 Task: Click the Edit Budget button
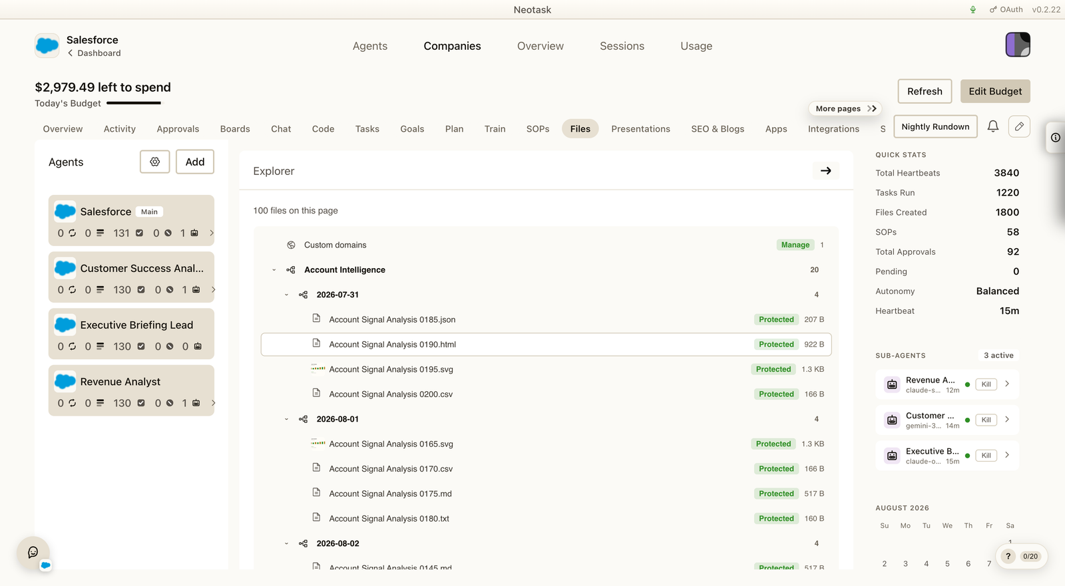coord(995,91)
